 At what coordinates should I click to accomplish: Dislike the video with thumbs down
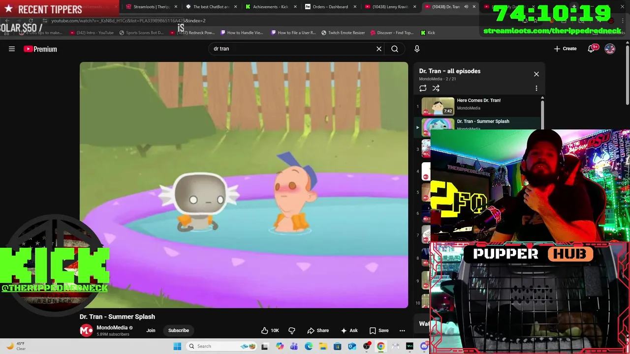coord(292,330)
